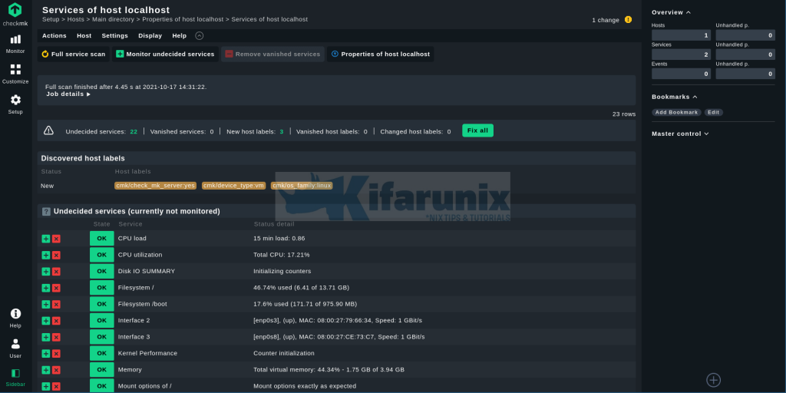Toggle the Sidebar visibility
Screen dimensions: 786x393
(x=15, y=378)
